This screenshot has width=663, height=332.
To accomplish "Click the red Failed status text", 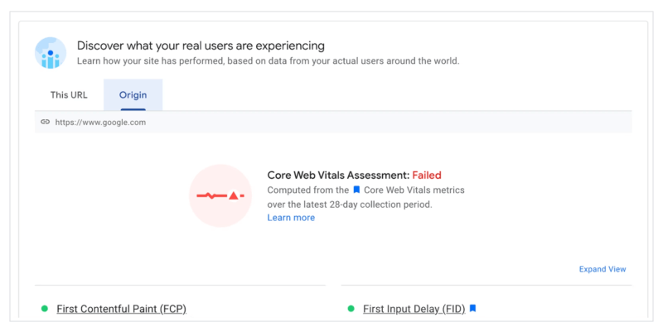I will tap(427, 176).
